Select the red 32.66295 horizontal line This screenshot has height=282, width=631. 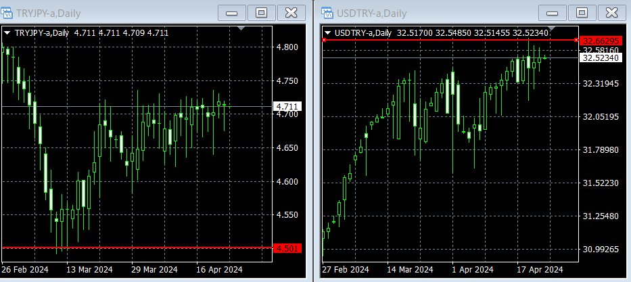450,40
